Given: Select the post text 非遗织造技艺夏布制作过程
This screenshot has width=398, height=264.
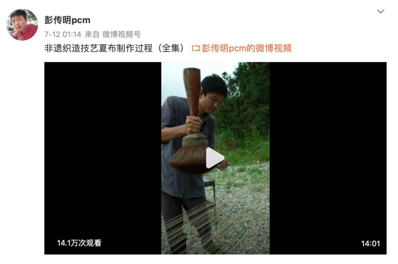Looking at the screenshot, I should coord(98,48).
